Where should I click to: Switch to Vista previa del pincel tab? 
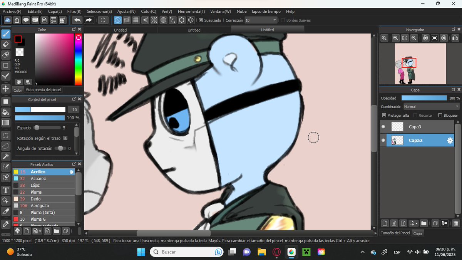[x=43, y=90]
